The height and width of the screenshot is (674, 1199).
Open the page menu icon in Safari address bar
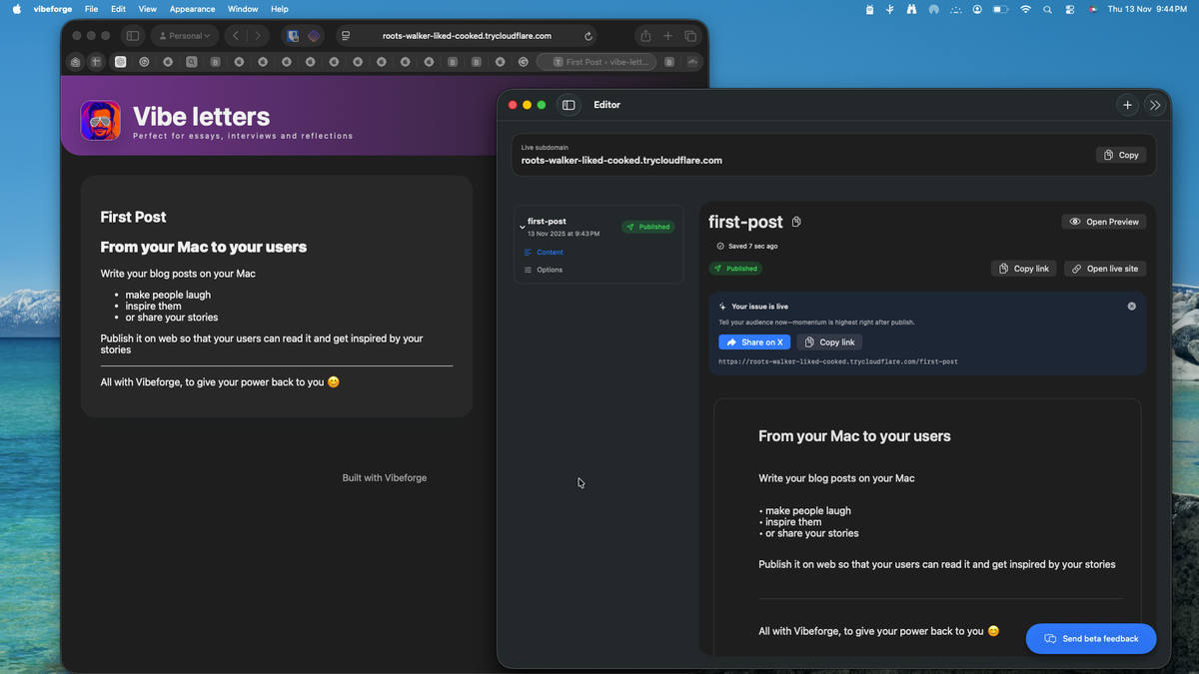(x=346, y=36)
